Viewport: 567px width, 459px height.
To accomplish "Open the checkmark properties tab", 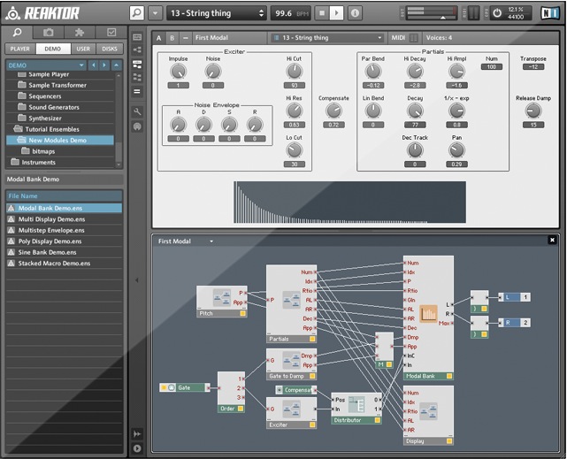I will [111, 33].
